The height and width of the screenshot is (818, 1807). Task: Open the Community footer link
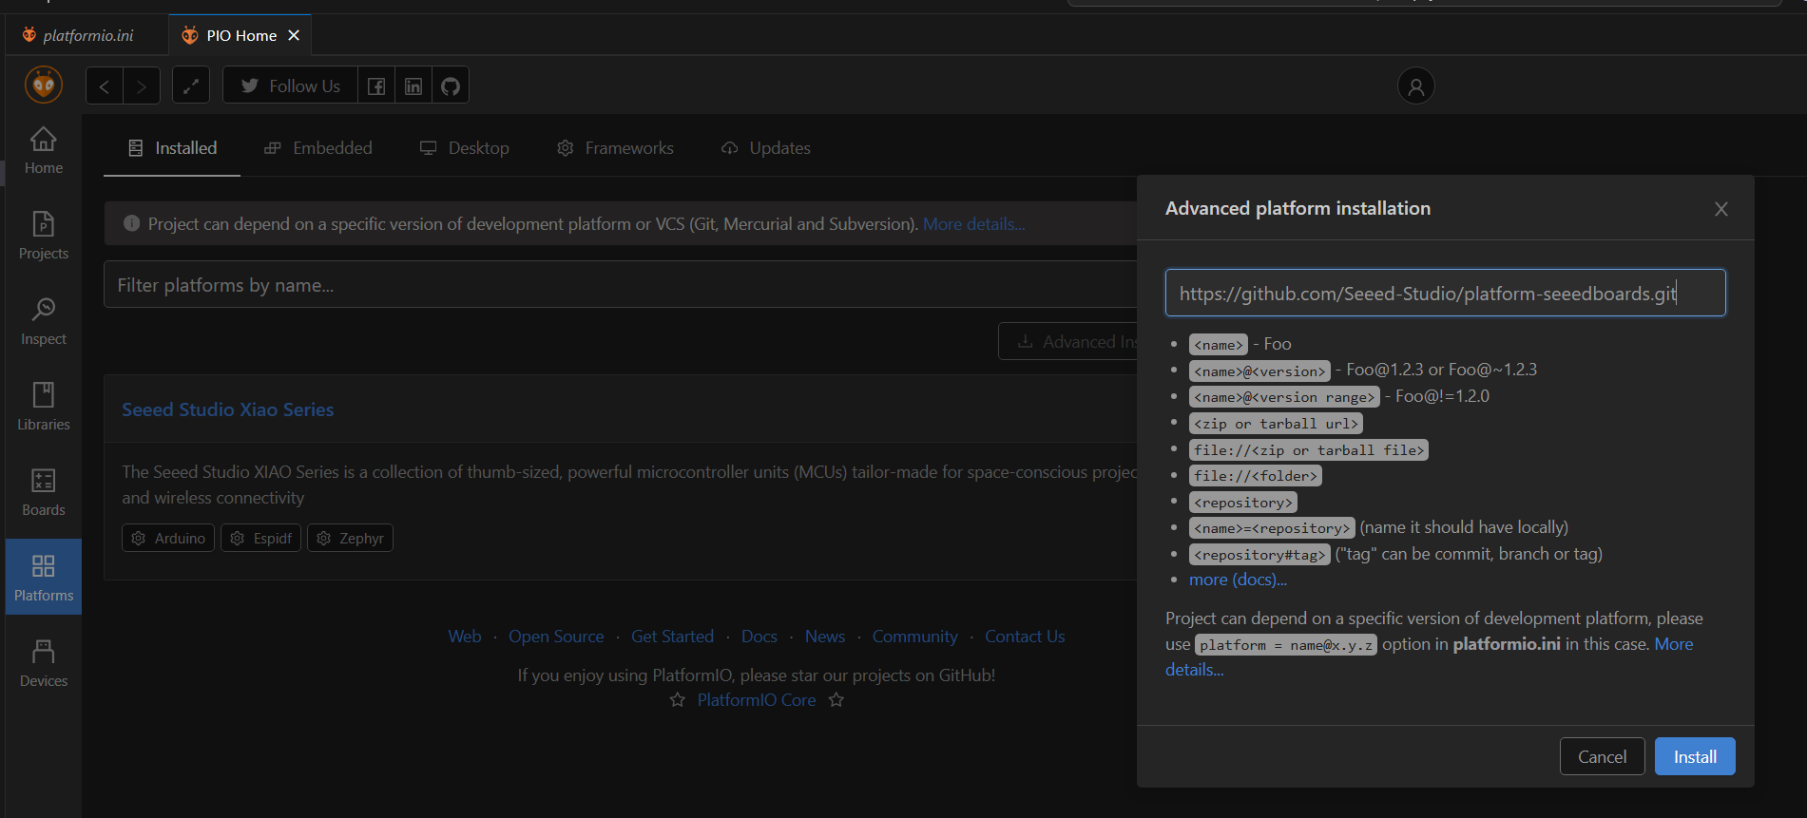[915, 637]
